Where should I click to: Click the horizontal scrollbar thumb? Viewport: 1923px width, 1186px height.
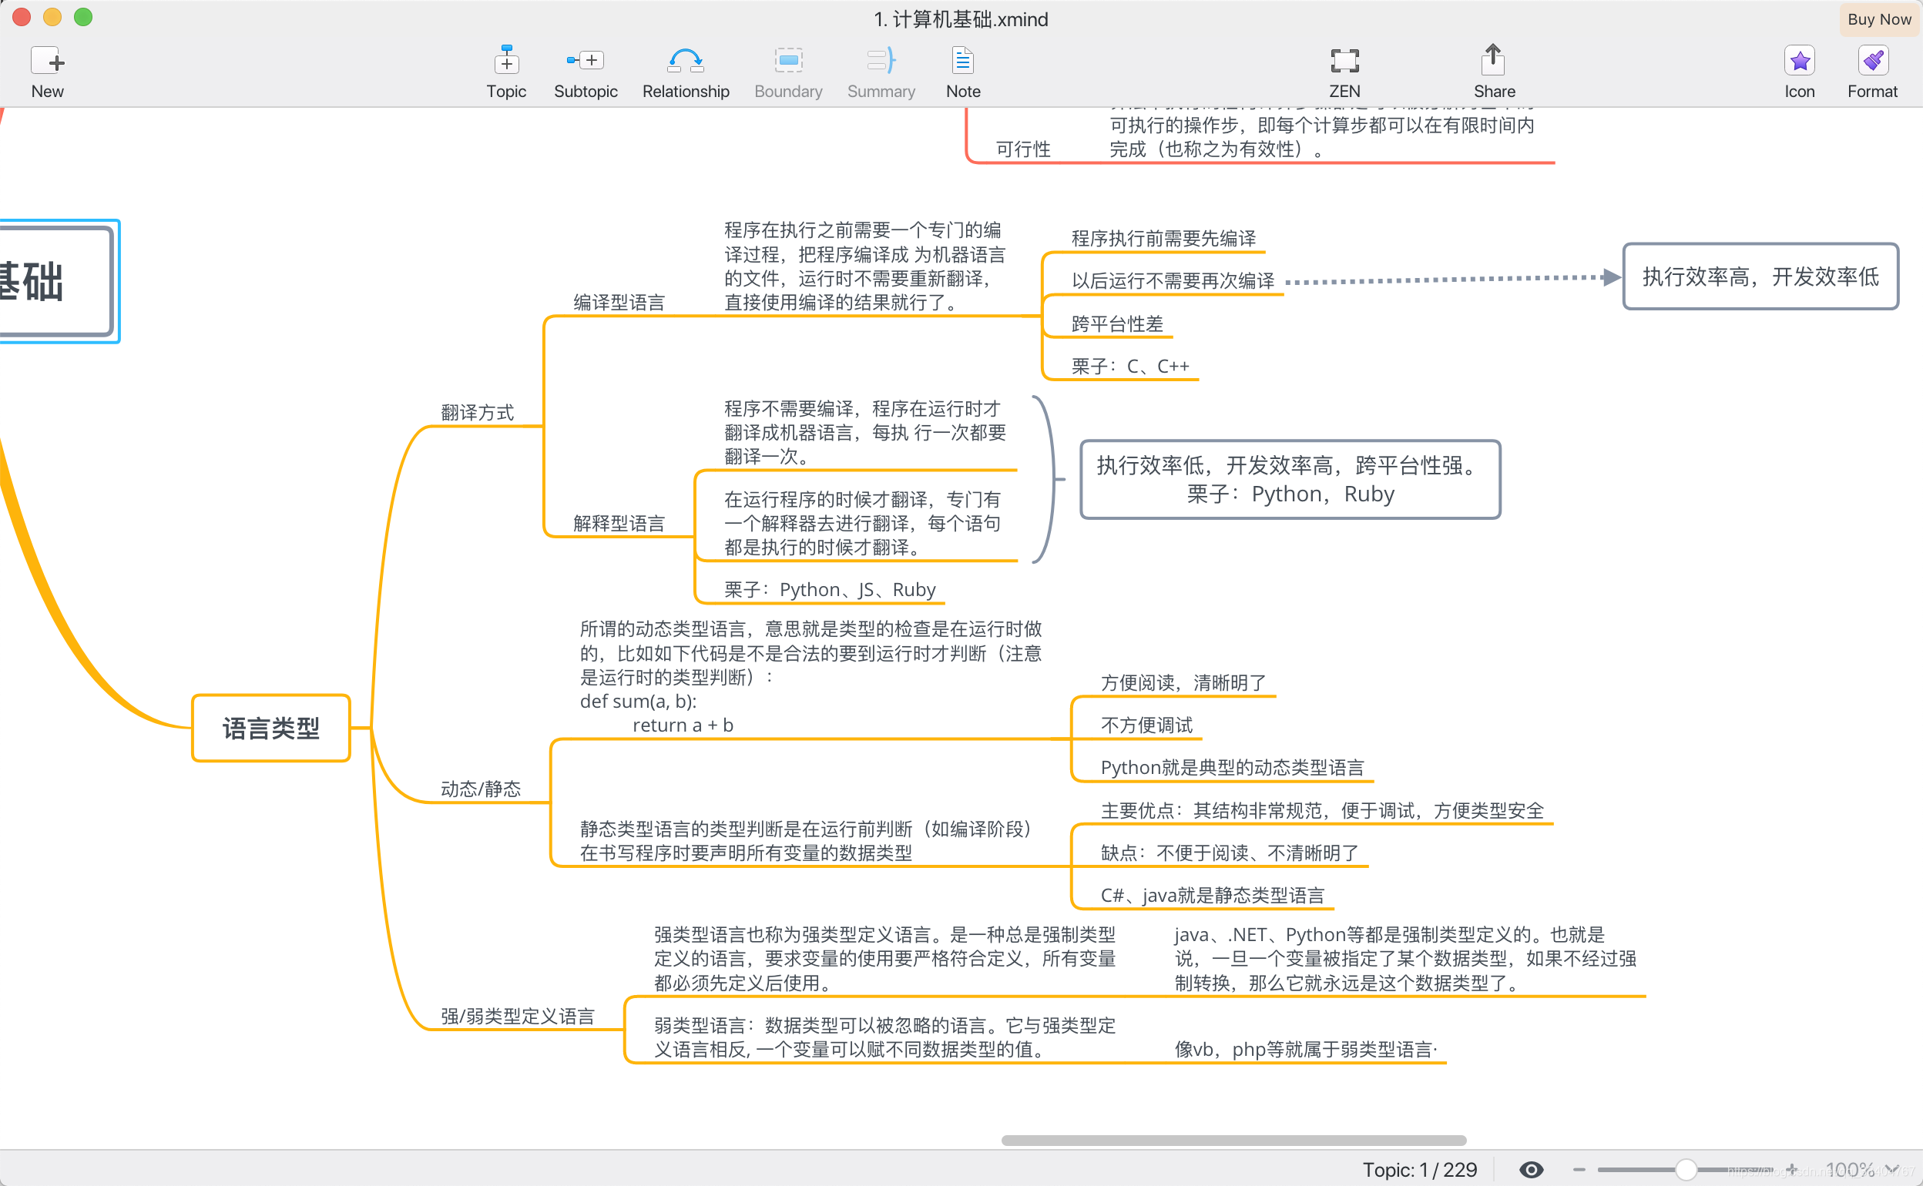click(1233, 1140)
